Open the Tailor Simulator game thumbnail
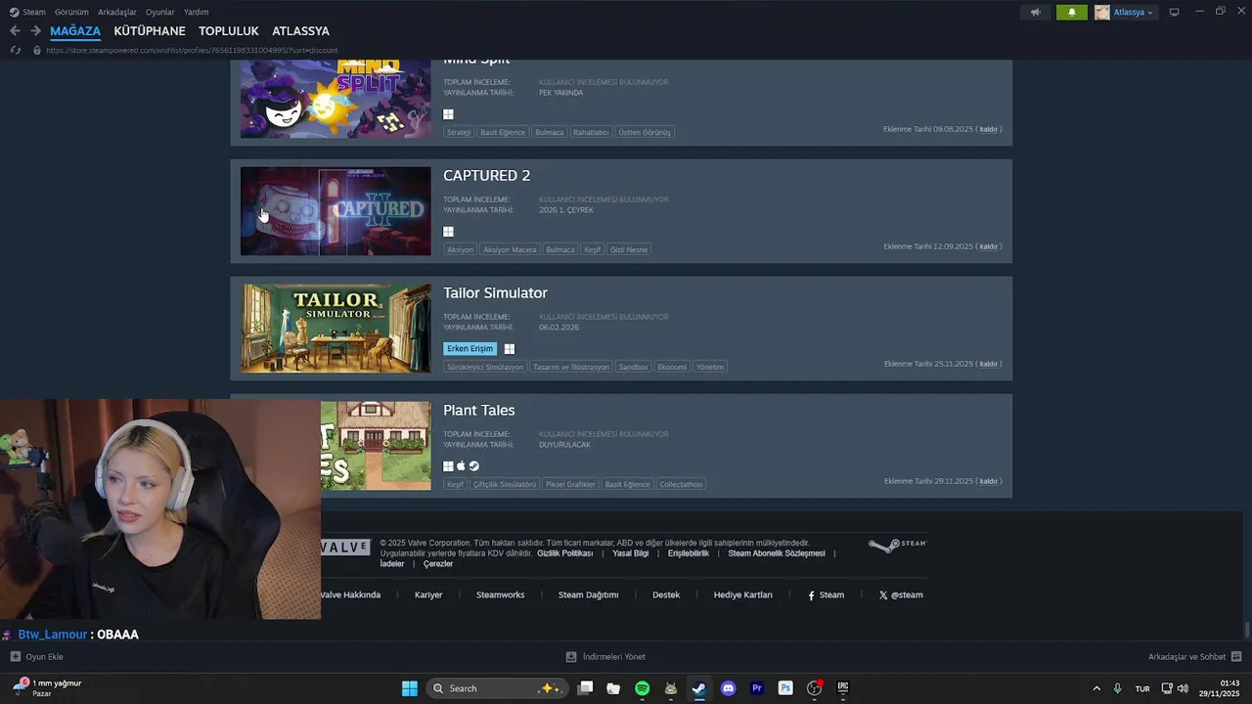 click(335, 329)
